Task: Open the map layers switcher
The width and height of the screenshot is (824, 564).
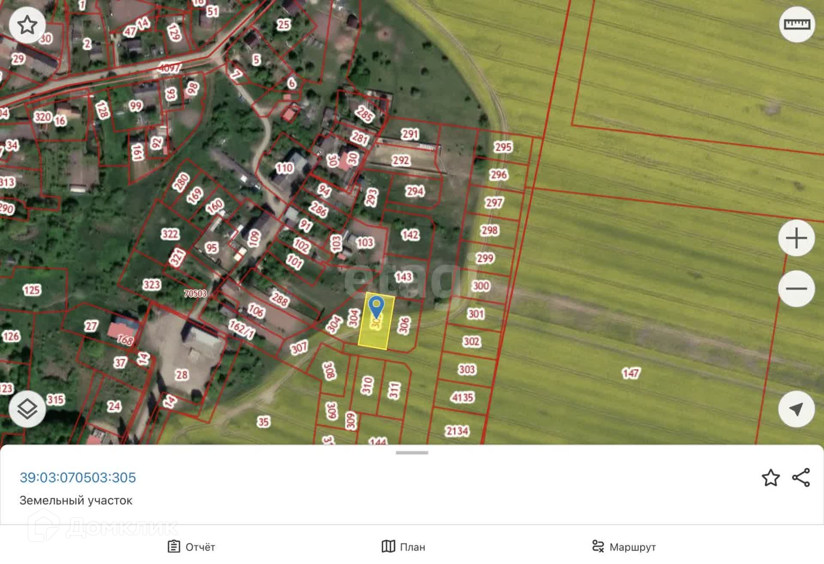Action: 27,409
